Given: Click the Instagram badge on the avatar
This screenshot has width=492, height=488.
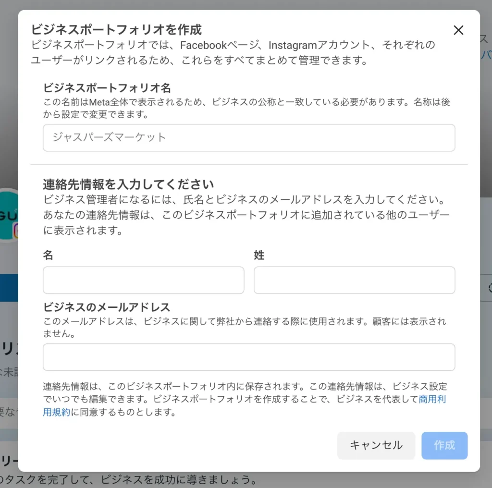Looking at the screenshot, I should (x=15, y=231).
